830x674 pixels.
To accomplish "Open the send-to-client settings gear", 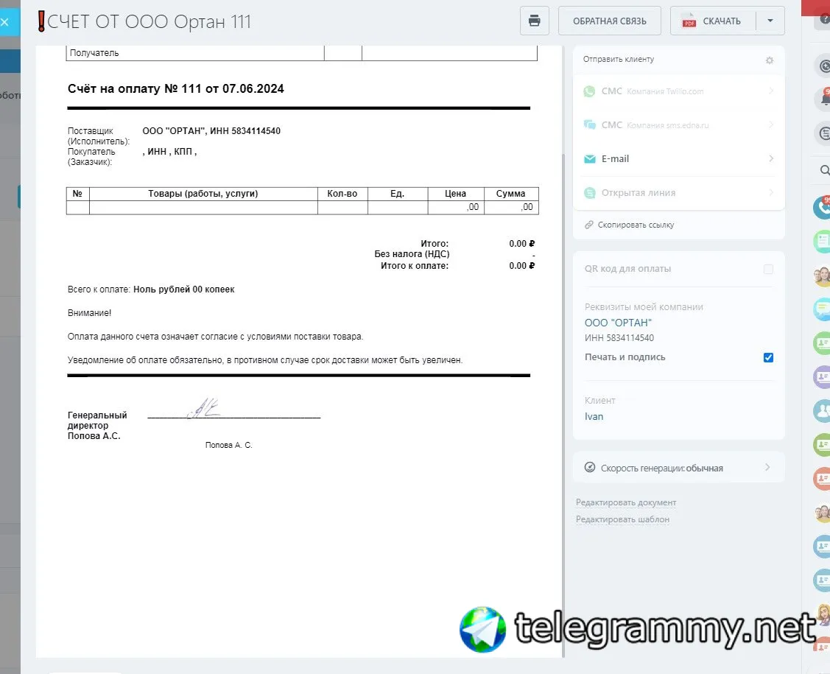I will [x=769, y=60].
